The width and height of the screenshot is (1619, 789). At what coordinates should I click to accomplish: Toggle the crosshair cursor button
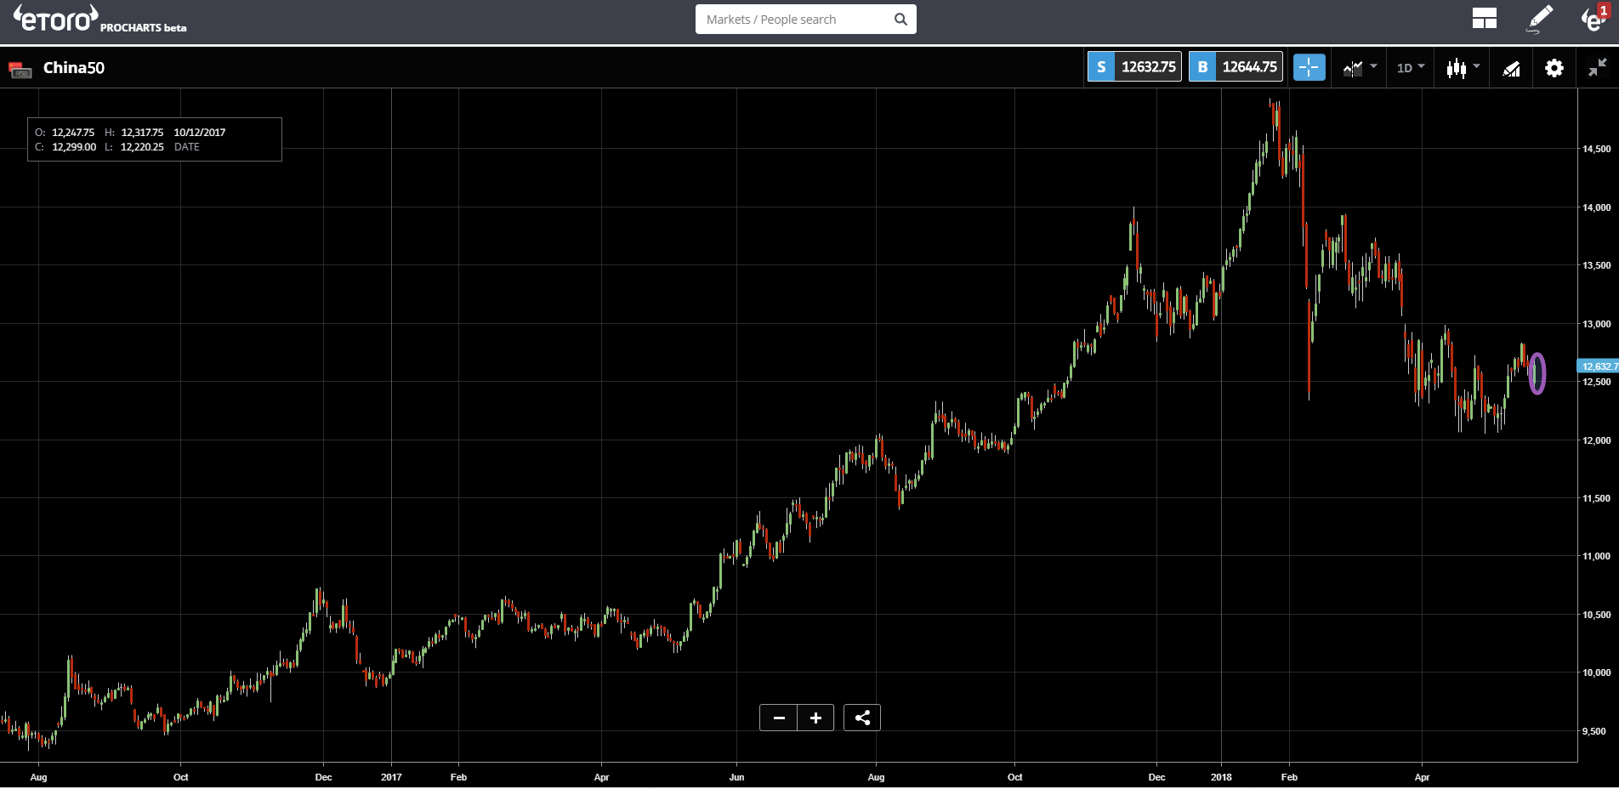point(1309,67)
